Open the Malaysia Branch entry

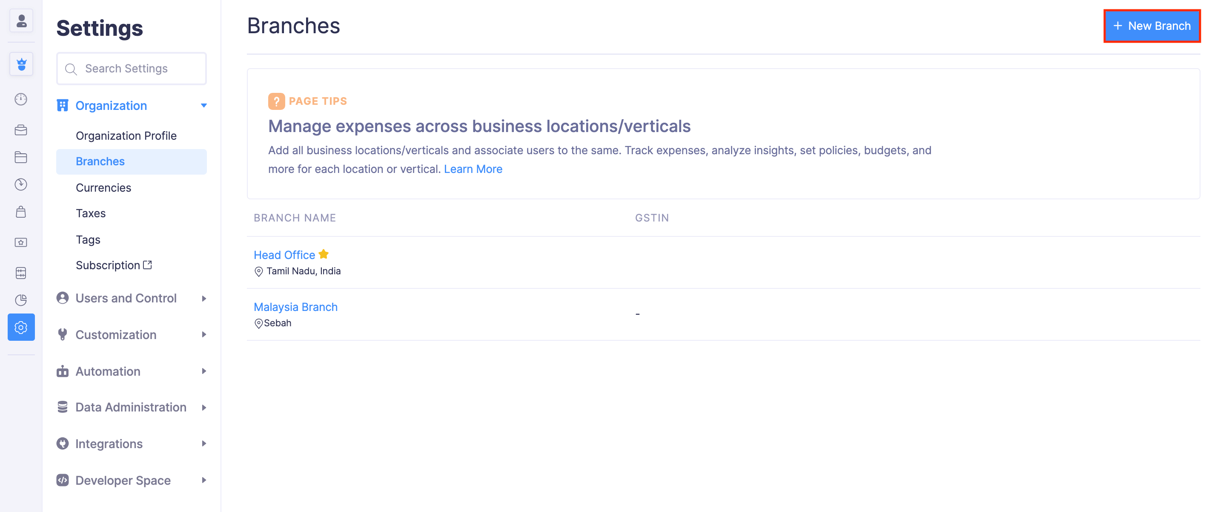coord(295,307)
